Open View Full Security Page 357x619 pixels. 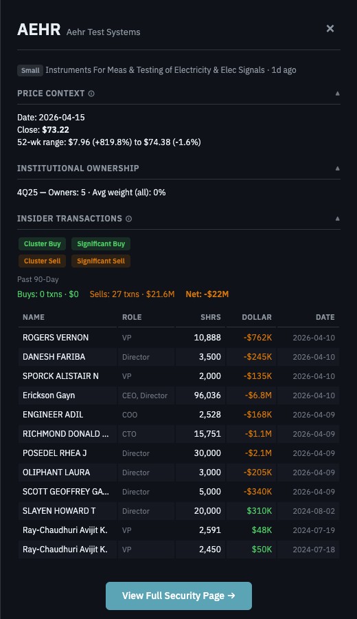(x=178, y=596)
